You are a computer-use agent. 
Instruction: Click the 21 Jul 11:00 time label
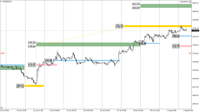tap(38, 111)
